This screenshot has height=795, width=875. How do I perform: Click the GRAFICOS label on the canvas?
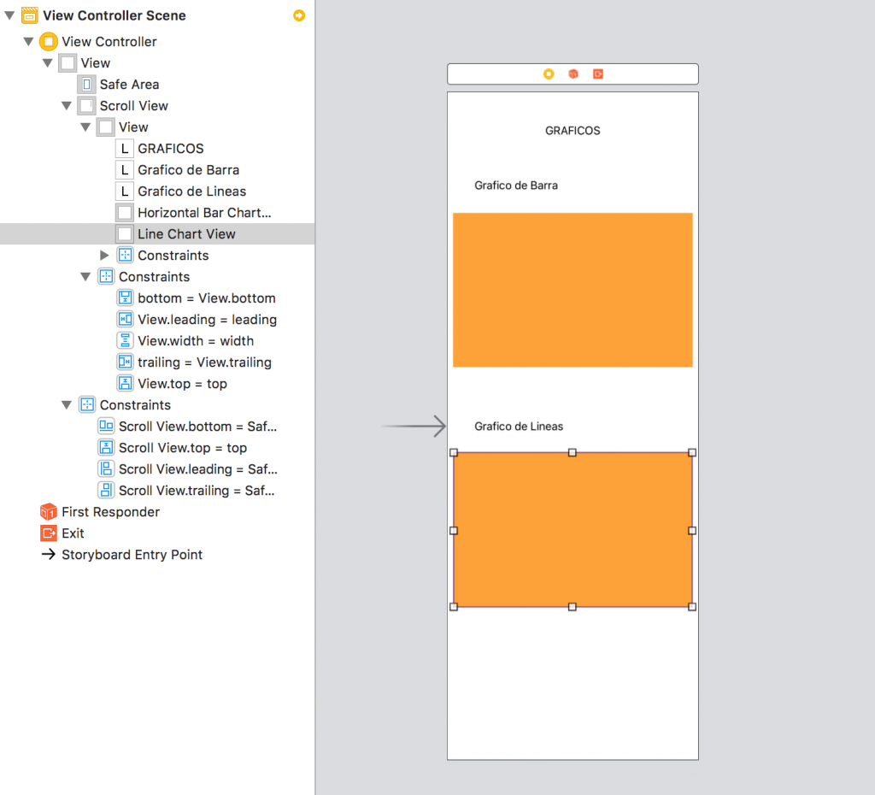573,131
